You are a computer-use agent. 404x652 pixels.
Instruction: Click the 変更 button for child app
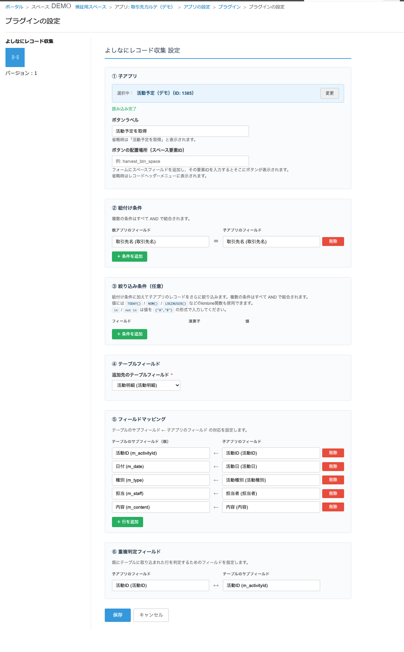[330, 93]
